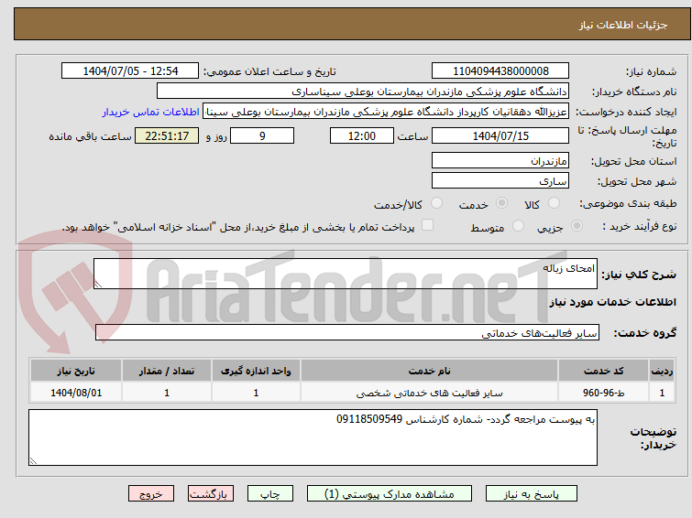Click the announcement date field 1404/07/05 - 12:54

pyautogui.click(x=130, y=71)
